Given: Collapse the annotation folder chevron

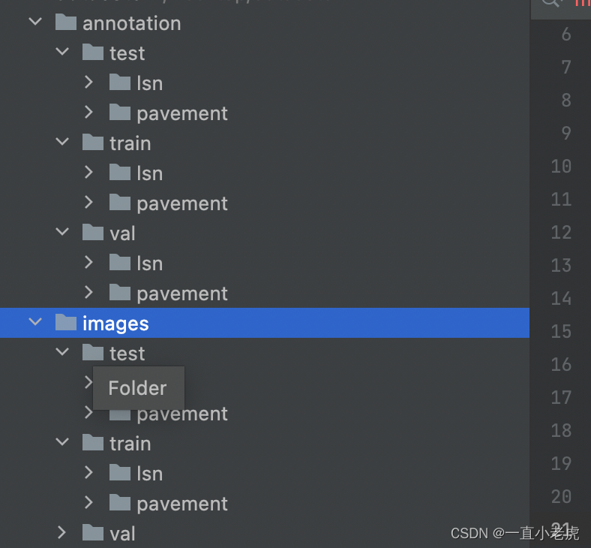Looking at the screenshot, I should coord(35,23).
